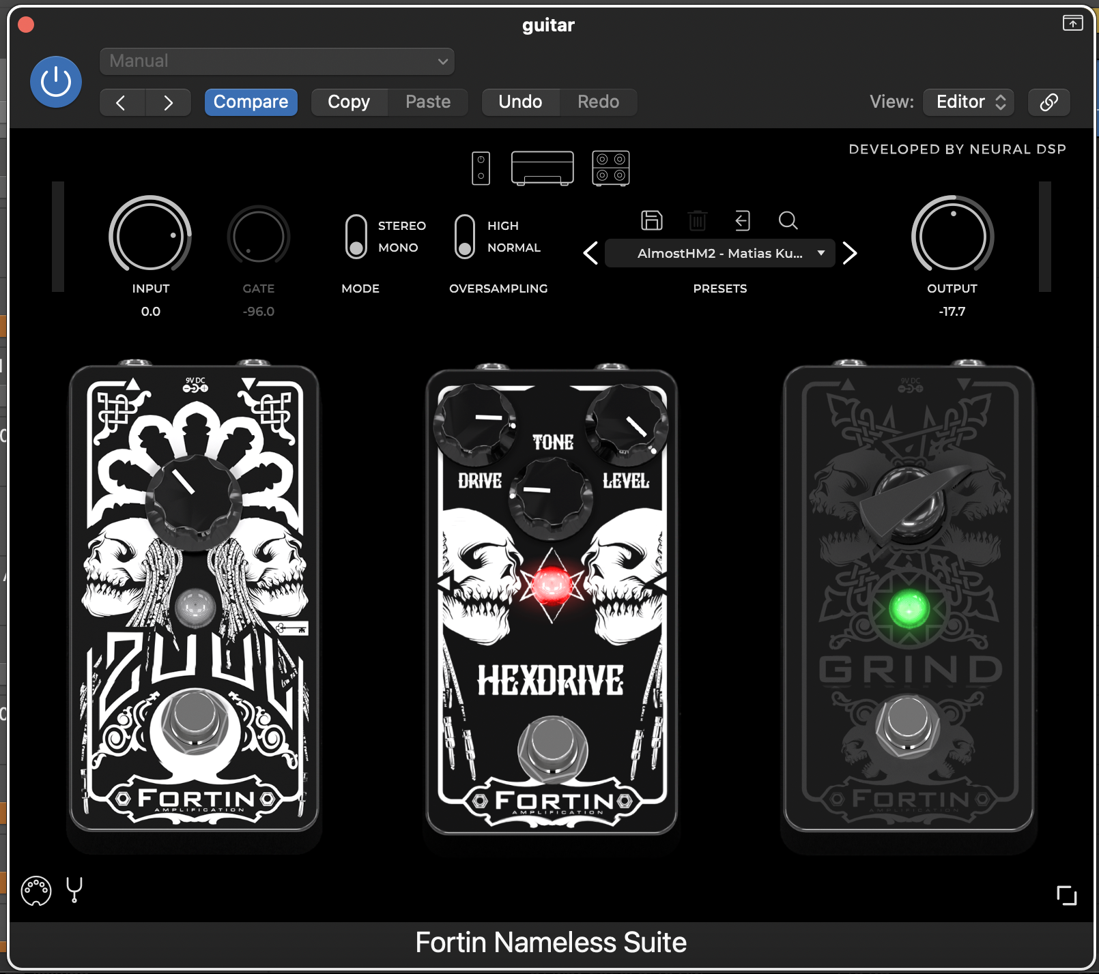The image size is (1099, 974).
Task: Click the Copy button
Action: [x=349, y=102]
